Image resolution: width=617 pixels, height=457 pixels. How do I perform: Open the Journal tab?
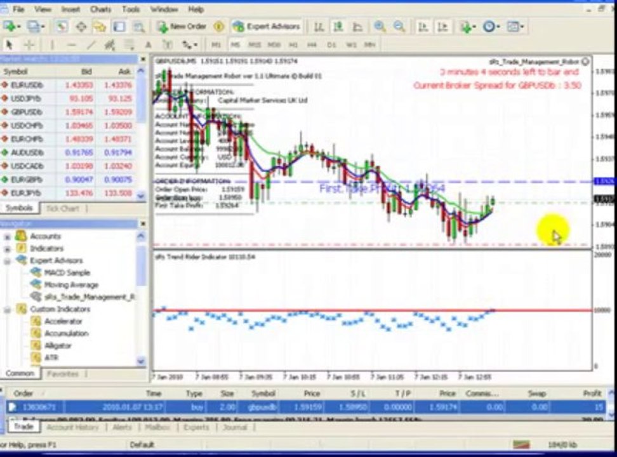[x=235, y=427]
